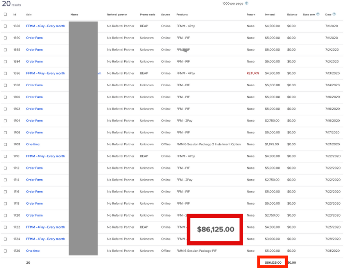Check the box for order 1688
Image resolution: width=344 pixels, height=268 pixels.
(6, 26)
